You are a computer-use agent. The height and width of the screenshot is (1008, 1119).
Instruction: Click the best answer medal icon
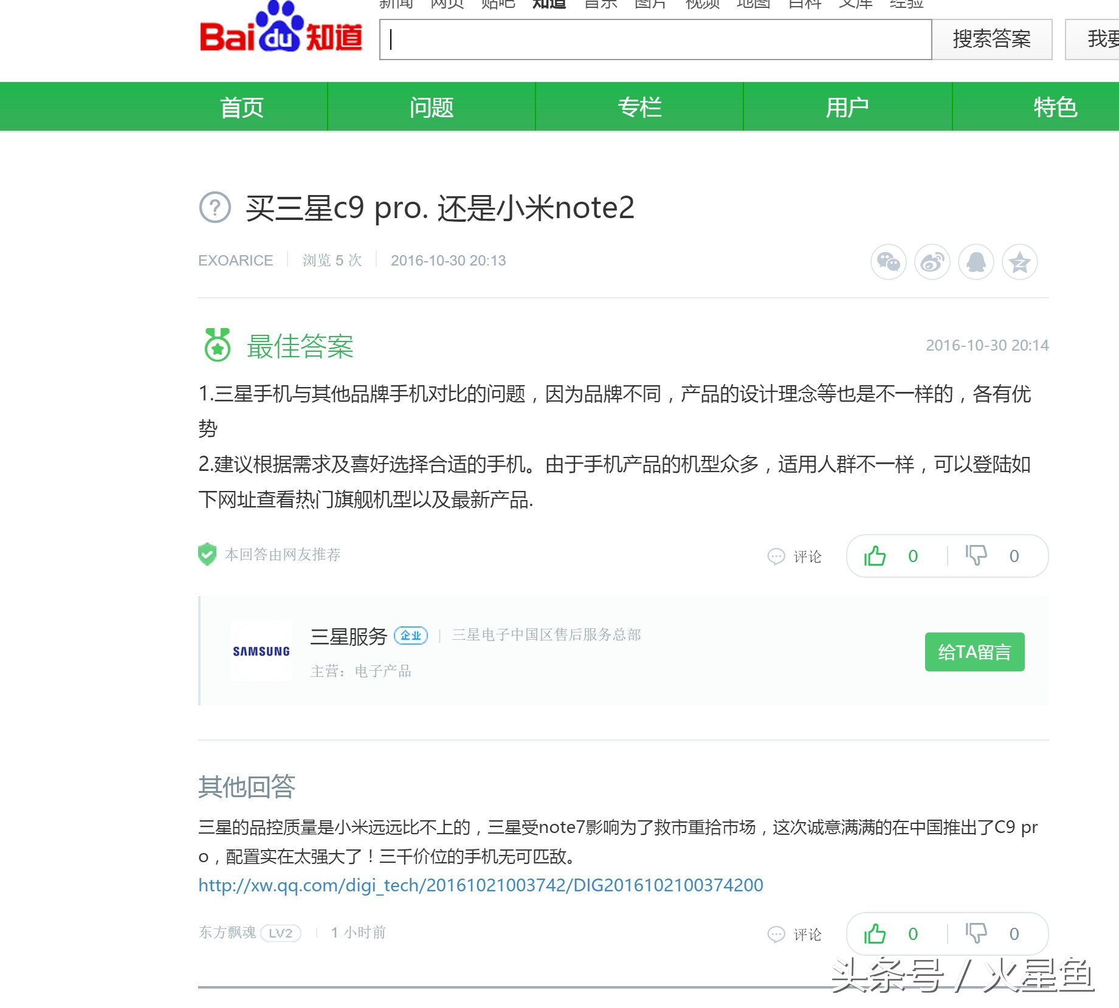217,345
